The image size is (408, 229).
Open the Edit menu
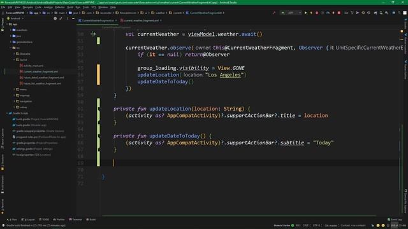point(10,7)
